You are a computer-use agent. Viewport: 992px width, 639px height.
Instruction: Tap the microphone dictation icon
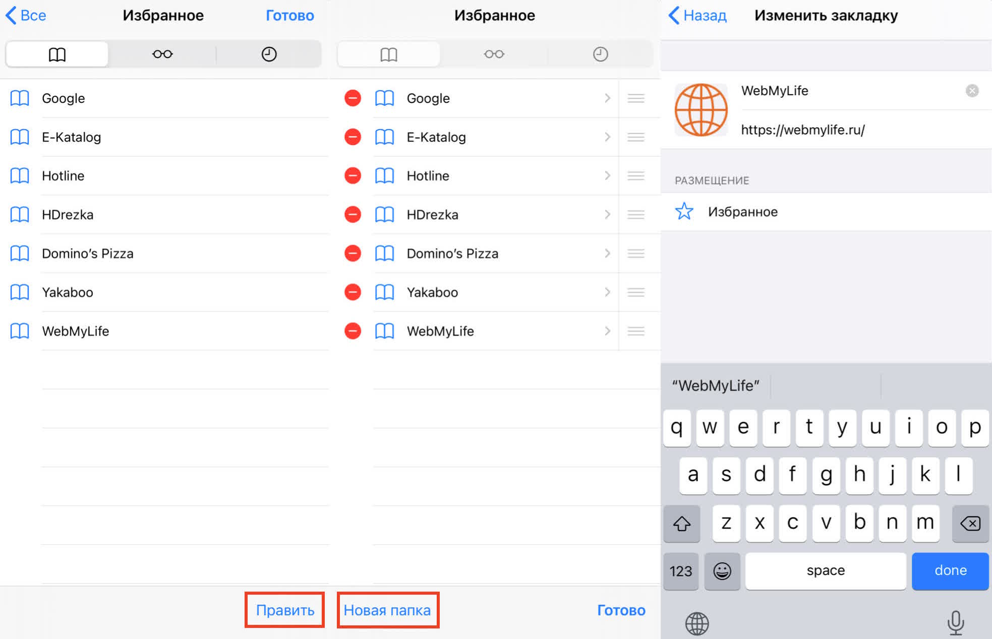[955, 623]
